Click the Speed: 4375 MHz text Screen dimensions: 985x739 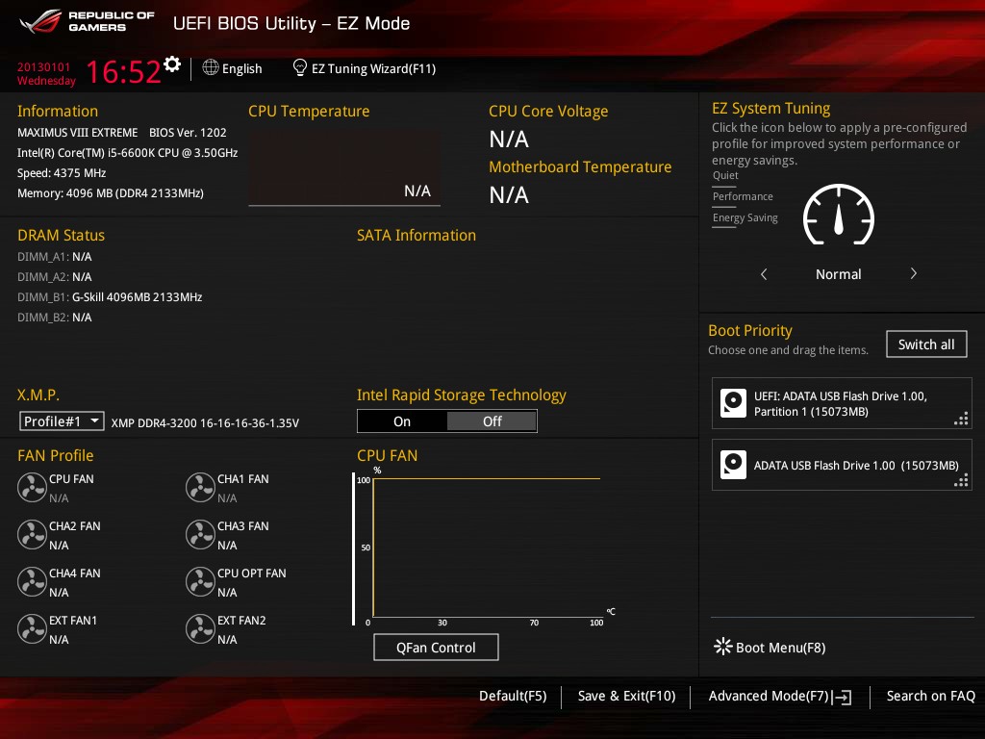click(x=62, y=173)
